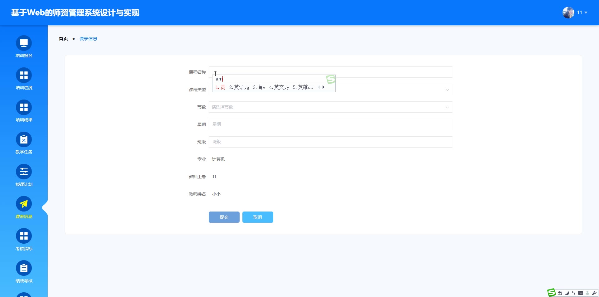Click the 首页 breadcrumb link
Viewport: 599px width, 297px height.
pos(63,39)
